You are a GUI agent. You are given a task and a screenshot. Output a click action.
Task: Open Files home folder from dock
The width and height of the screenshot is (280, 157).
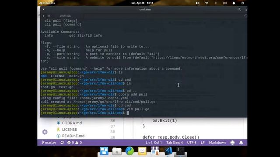pyautogui.click(x=117, y=151)
